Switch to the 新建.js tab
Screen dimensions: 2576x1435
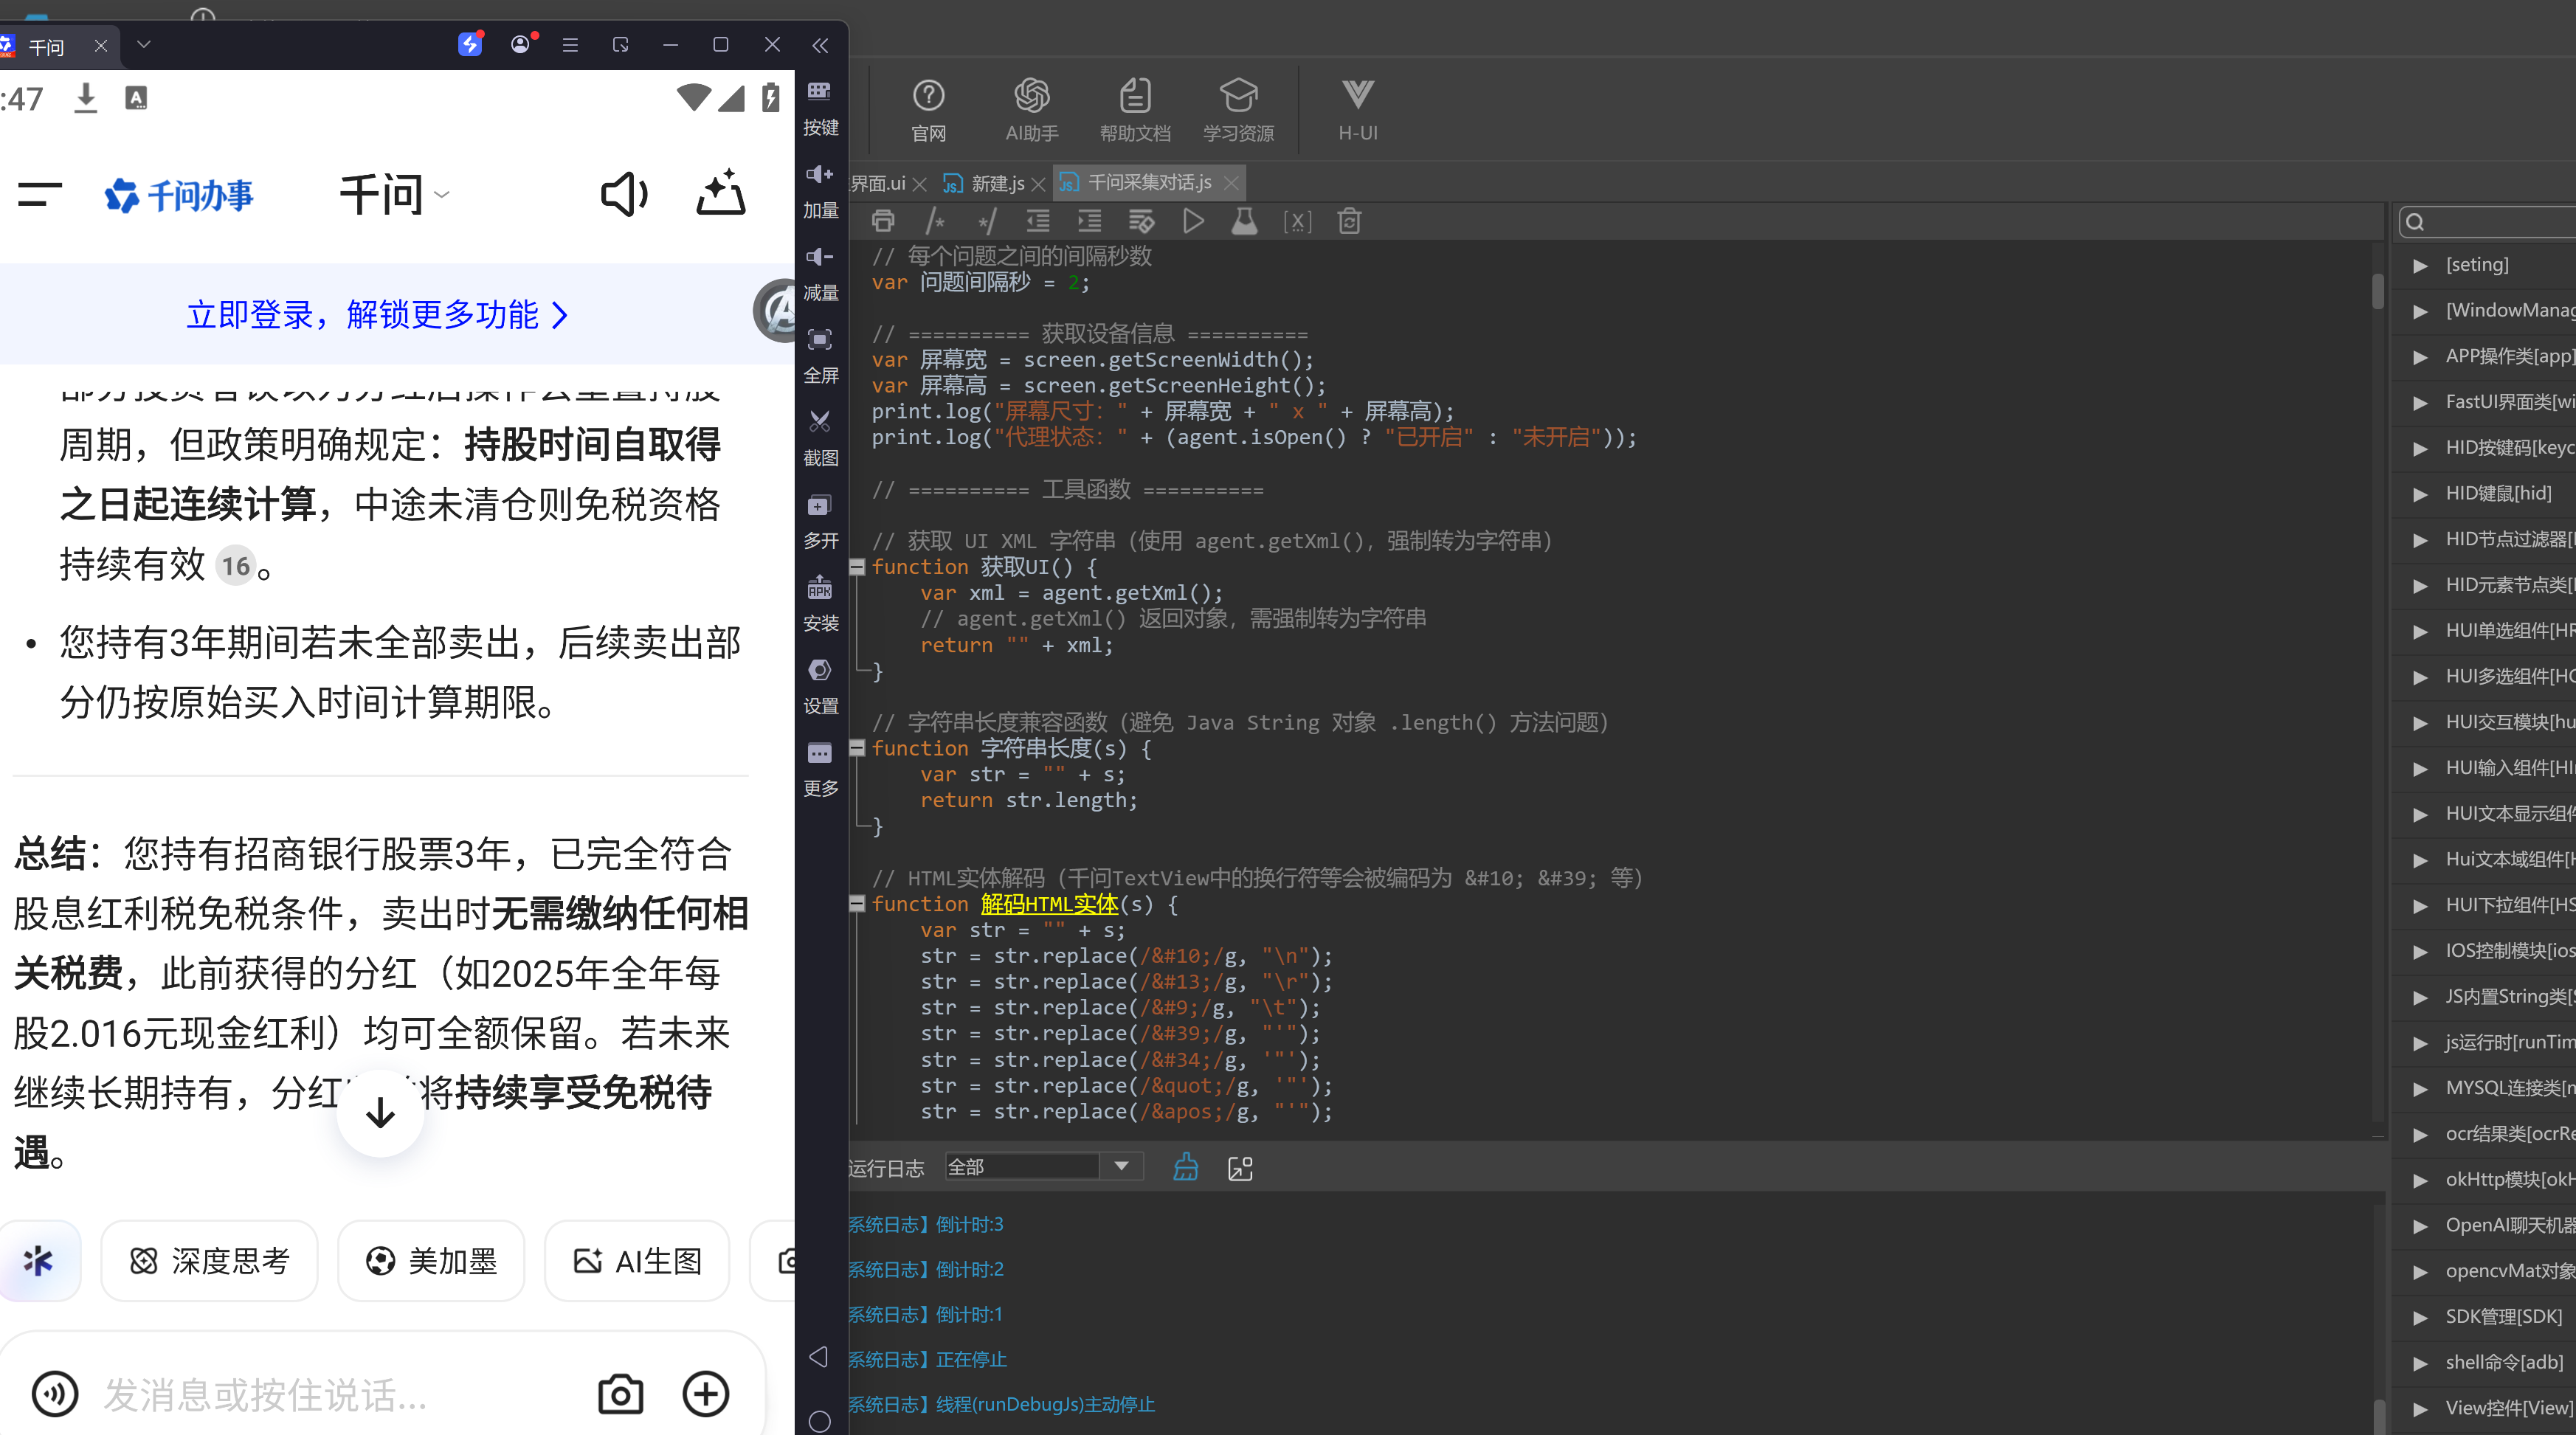pos(985,183)
